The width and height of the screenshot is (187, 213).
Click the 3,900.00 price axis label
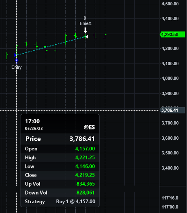(x=170, y=93)
